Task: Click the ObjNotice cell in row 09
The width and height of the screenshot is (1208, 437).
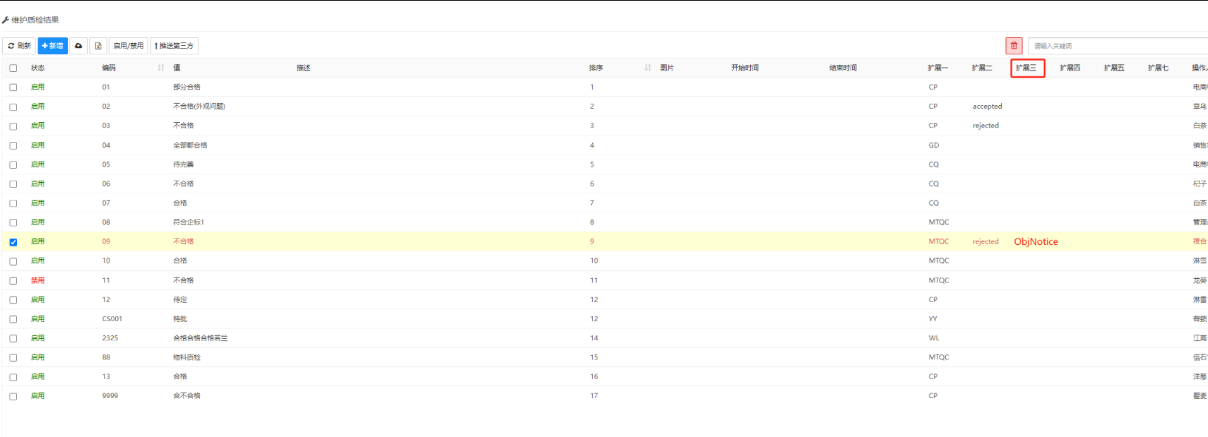Action: pos(1036,241)
